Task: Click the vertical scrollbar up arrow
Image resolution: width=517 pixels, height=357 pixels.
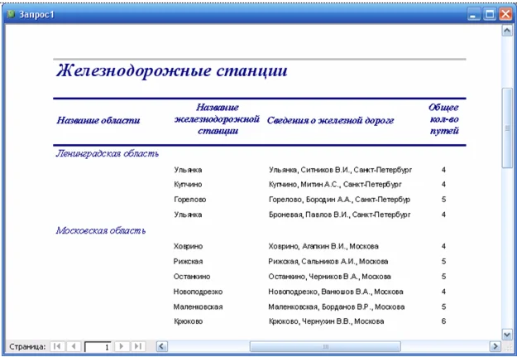Action: (507, 31)
